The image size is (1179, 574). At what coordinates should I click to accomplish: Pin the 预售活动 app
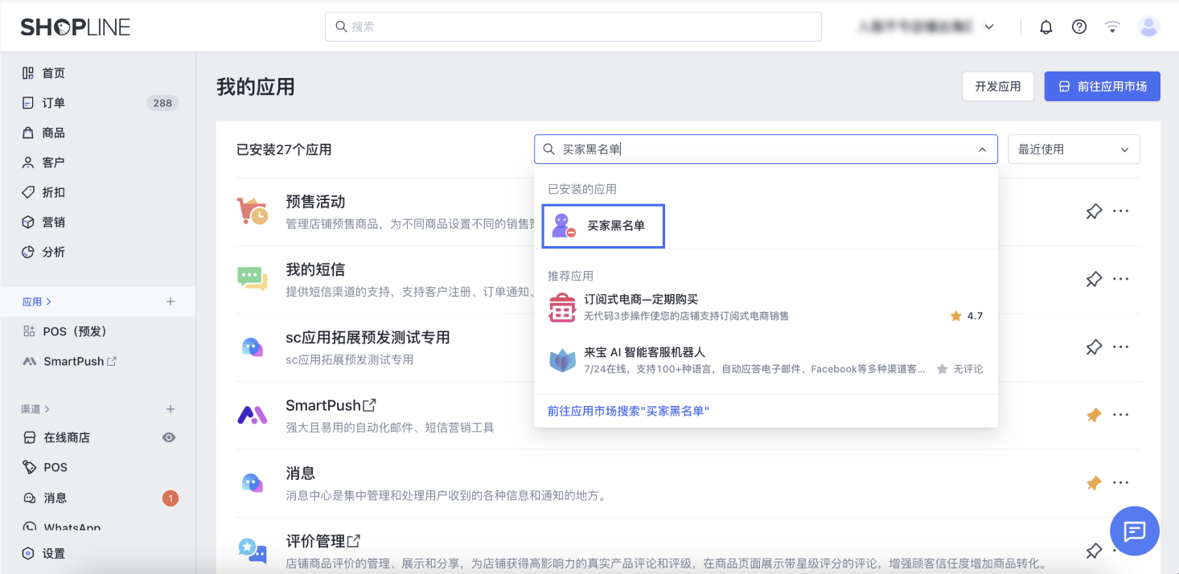tap(1094, 211)
